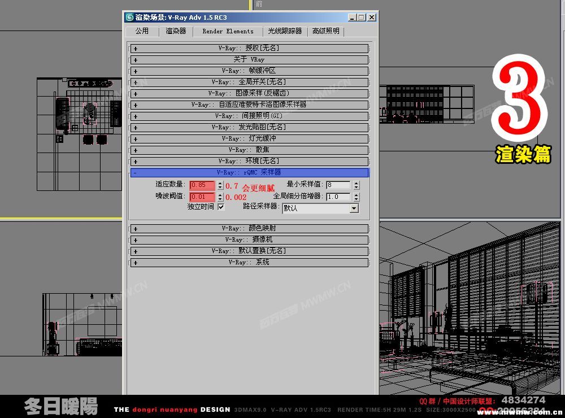This screenshot has width=565, height=418.
Task: Expand the V-Ray:: 颜色映射 rollout
Action: click(249, 229)
